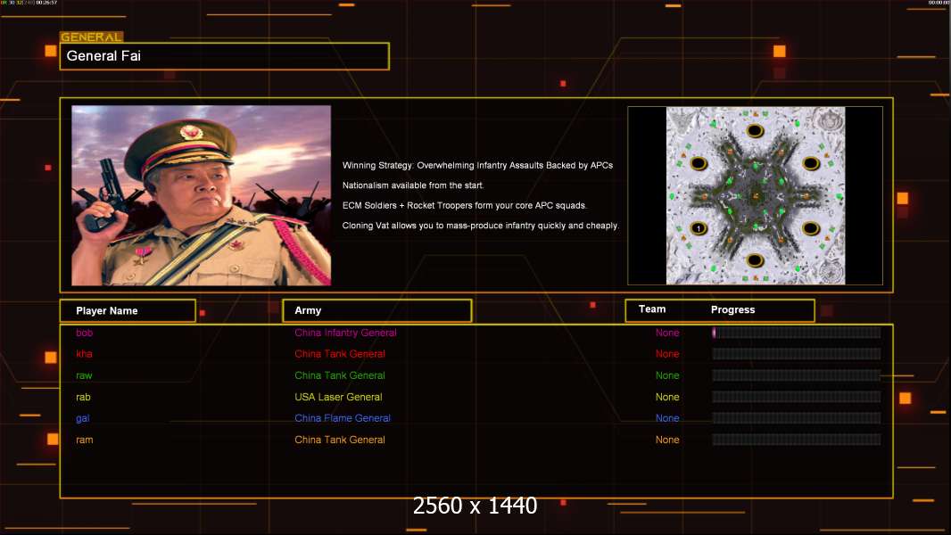
Task: Click the orange square beside General Fai name box
Action: click(51, 51)
